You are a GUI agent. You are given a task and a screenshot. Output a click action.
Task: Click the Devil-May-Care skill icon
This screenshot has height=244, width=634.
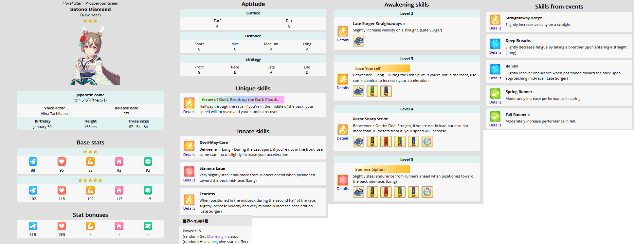[189, 146]
